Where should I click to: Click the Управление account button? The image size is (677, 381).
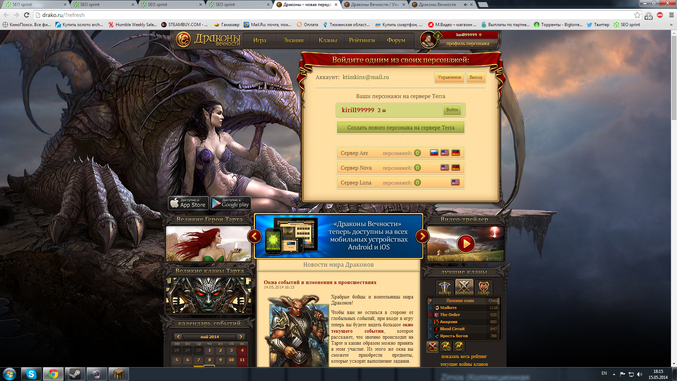(449, 77)
